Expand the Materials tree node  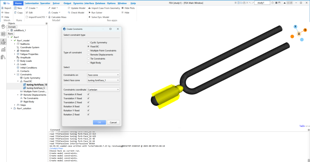15,51
